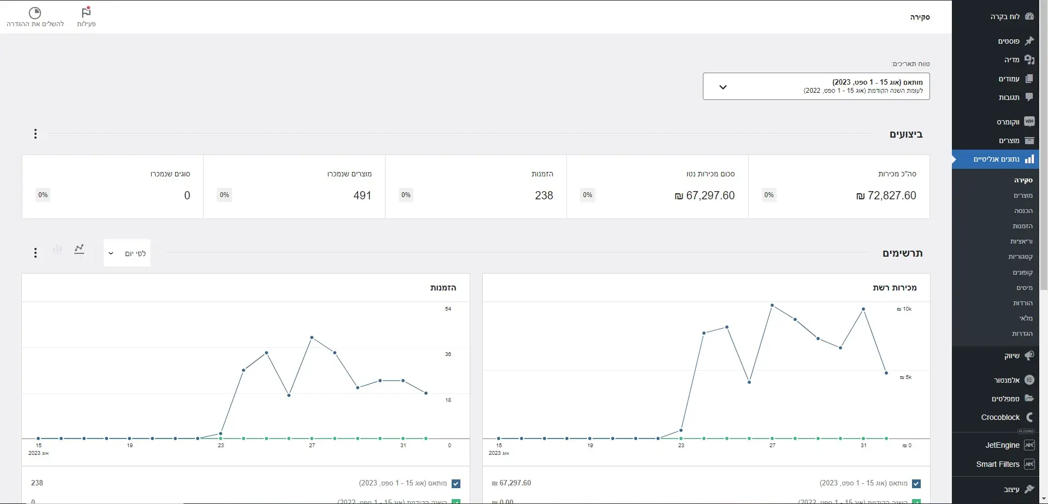The width and height of the screenshot is (1048, 504).
Task: Click the Smart Filters icon
Action: [1029, 464]
